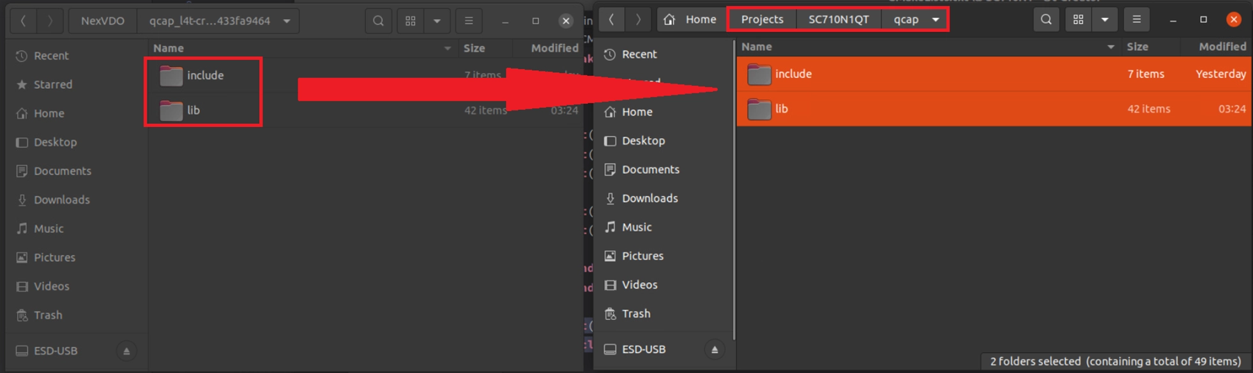This screenshot has width=1253, height=373.
Task: Sort by Name column in the right window
Action: (x=757, y=47)
